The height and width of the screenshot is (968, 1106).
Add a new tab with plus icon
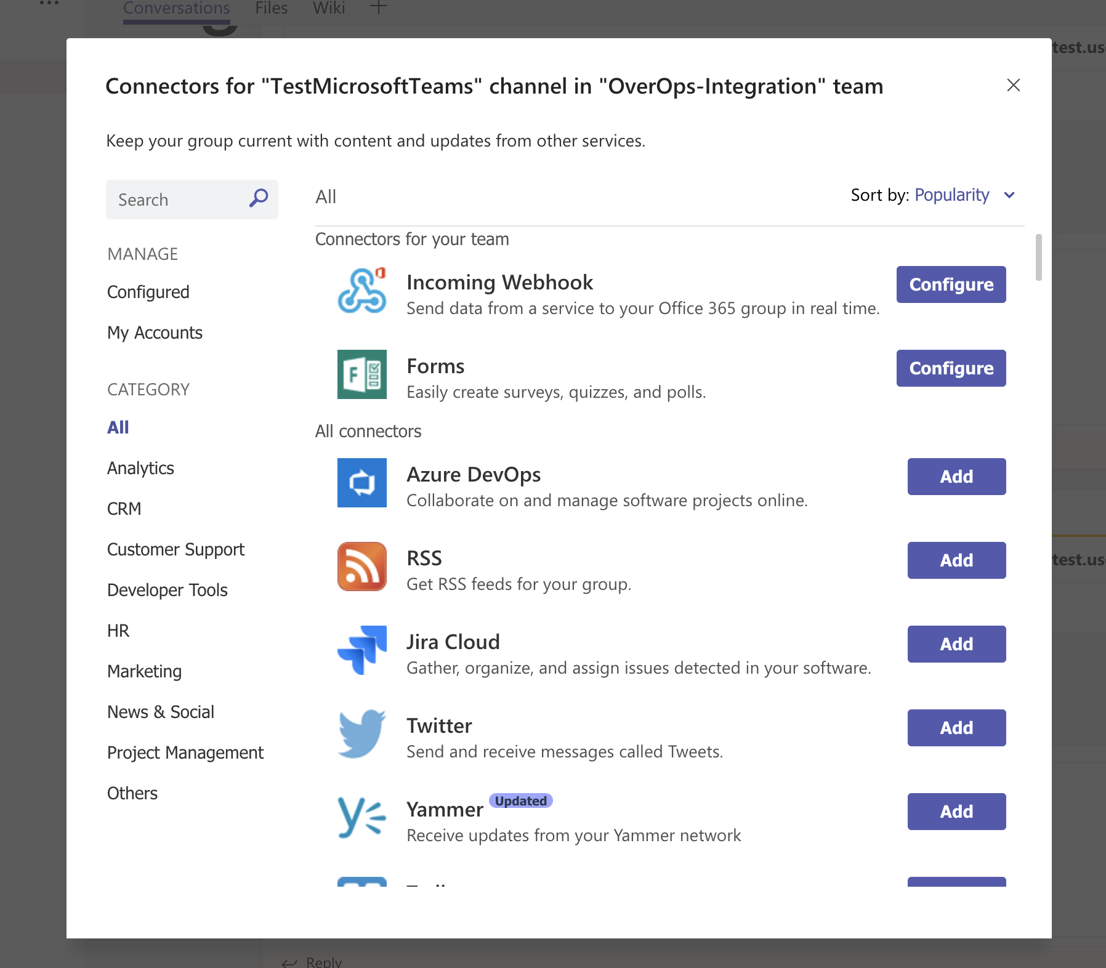point(378,7)
